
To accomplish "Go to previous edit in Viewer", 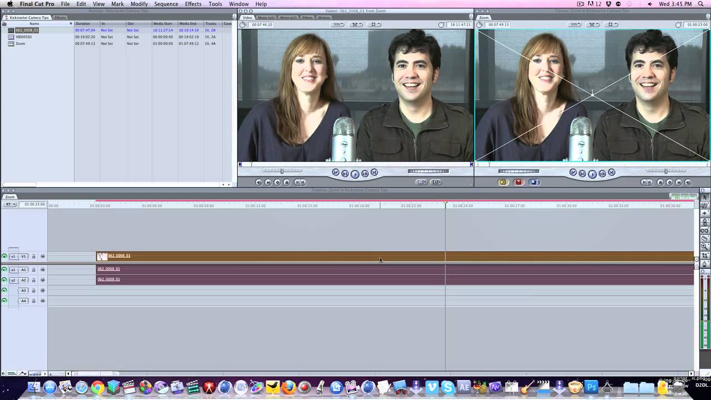I will (336, 173).
